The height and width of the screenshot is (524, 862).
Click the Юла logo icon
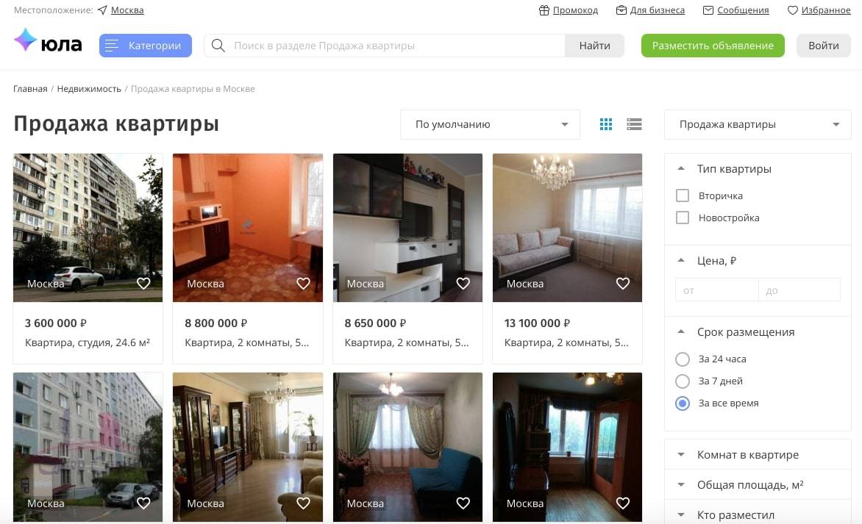click(x=25, y=40)
